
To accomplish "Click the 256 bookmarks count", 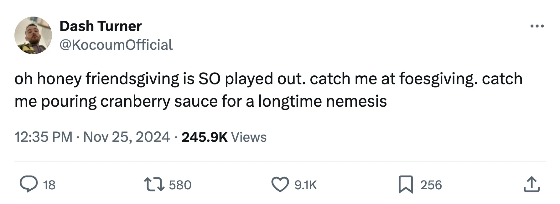I will (431, 185).
